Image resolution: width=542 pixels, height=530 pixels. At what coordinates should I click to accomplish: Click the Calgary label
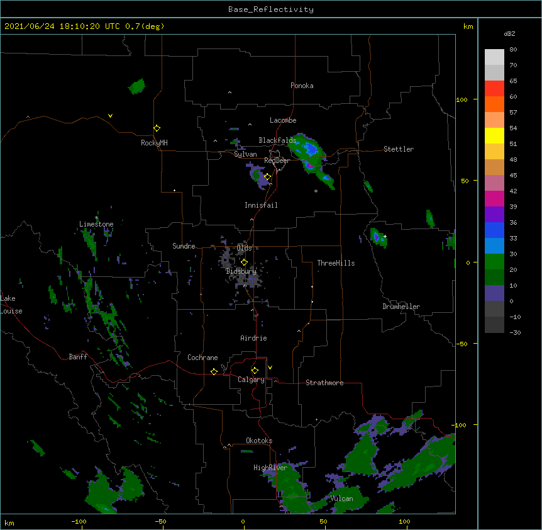pos(252,380)
